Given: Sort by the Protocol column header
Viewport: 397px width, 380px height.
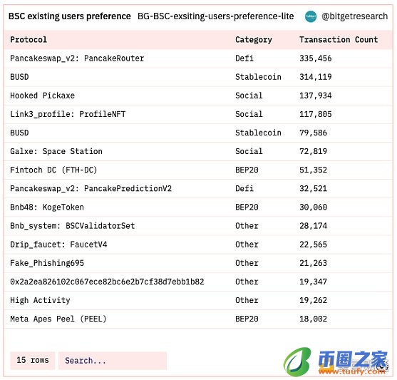Looking at the screenshot, I should tap(29, 40).
